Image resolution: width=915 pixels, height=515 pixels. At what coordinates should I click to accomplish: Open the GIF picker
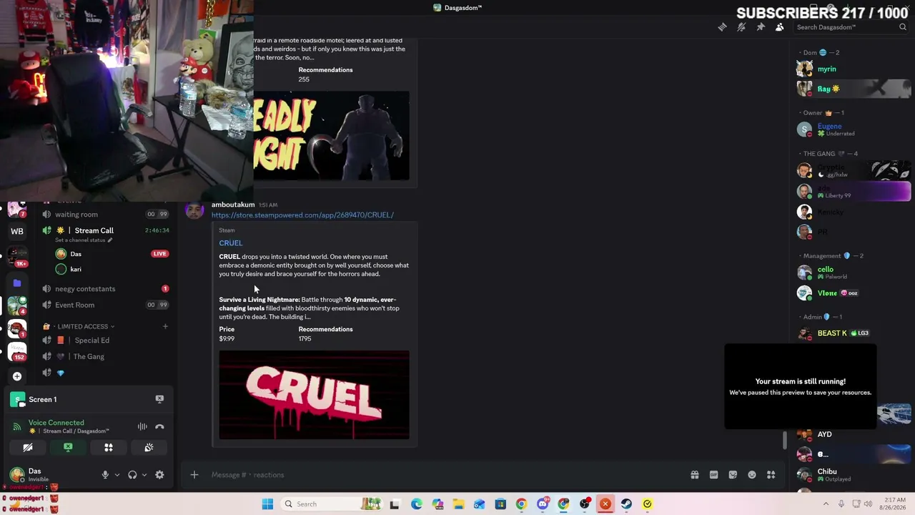(713, 475)
